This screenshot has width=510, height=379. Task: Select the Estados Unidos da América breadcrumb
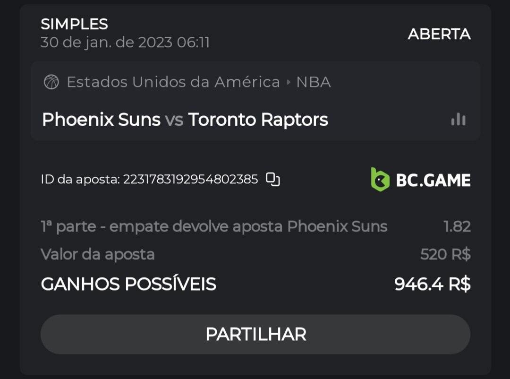click(173, 82)
